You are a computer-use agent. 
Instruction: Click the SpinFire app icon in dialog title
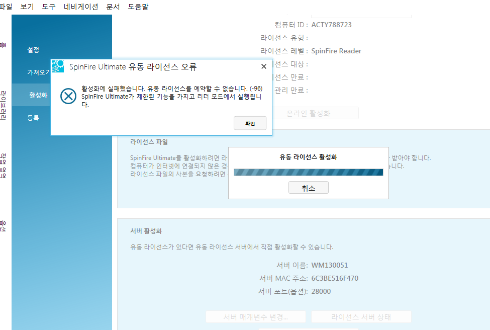[x=58, y=66]
